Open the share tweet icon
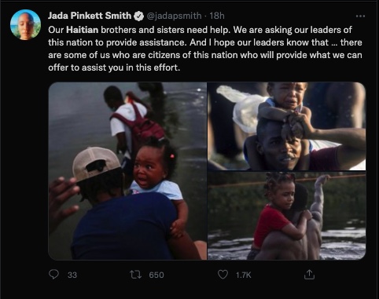Viewport: 379px width, 299px height. (309, 275)
